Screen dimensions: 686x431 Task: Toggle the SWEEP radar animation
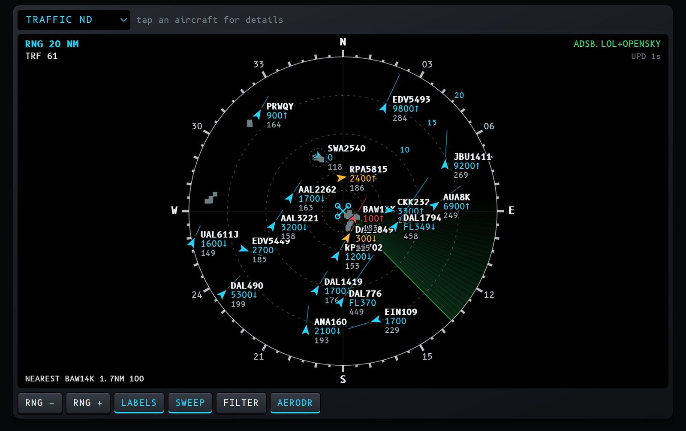(190, 403)
